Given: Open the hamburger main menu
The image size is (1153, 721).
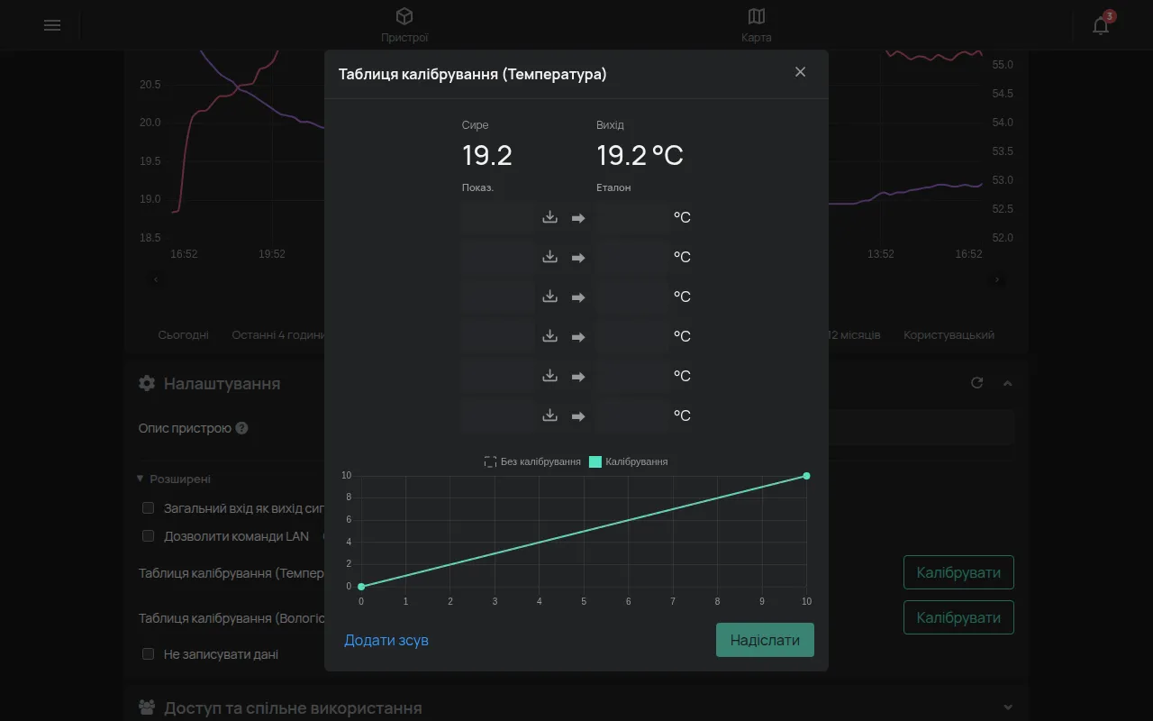Looking at the screenshot, I should pos(52,25).
